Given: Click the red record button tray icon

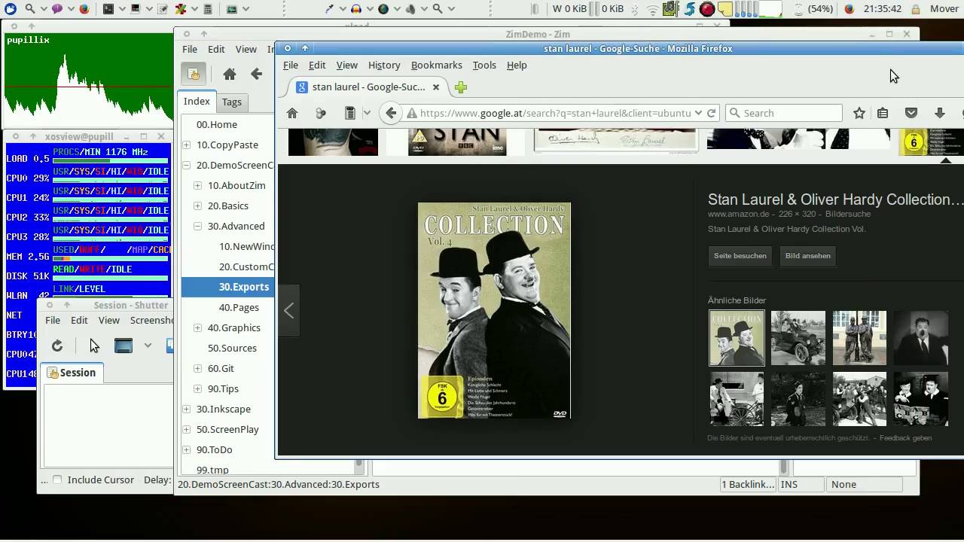Looking at the screenshot, I should click(707, 9).
